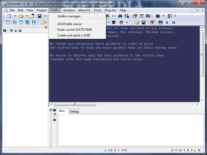The height and width of the screenshot is (155, 207).
Task: Click the assemble icon left of the play arrow
Action: (160, 22)
